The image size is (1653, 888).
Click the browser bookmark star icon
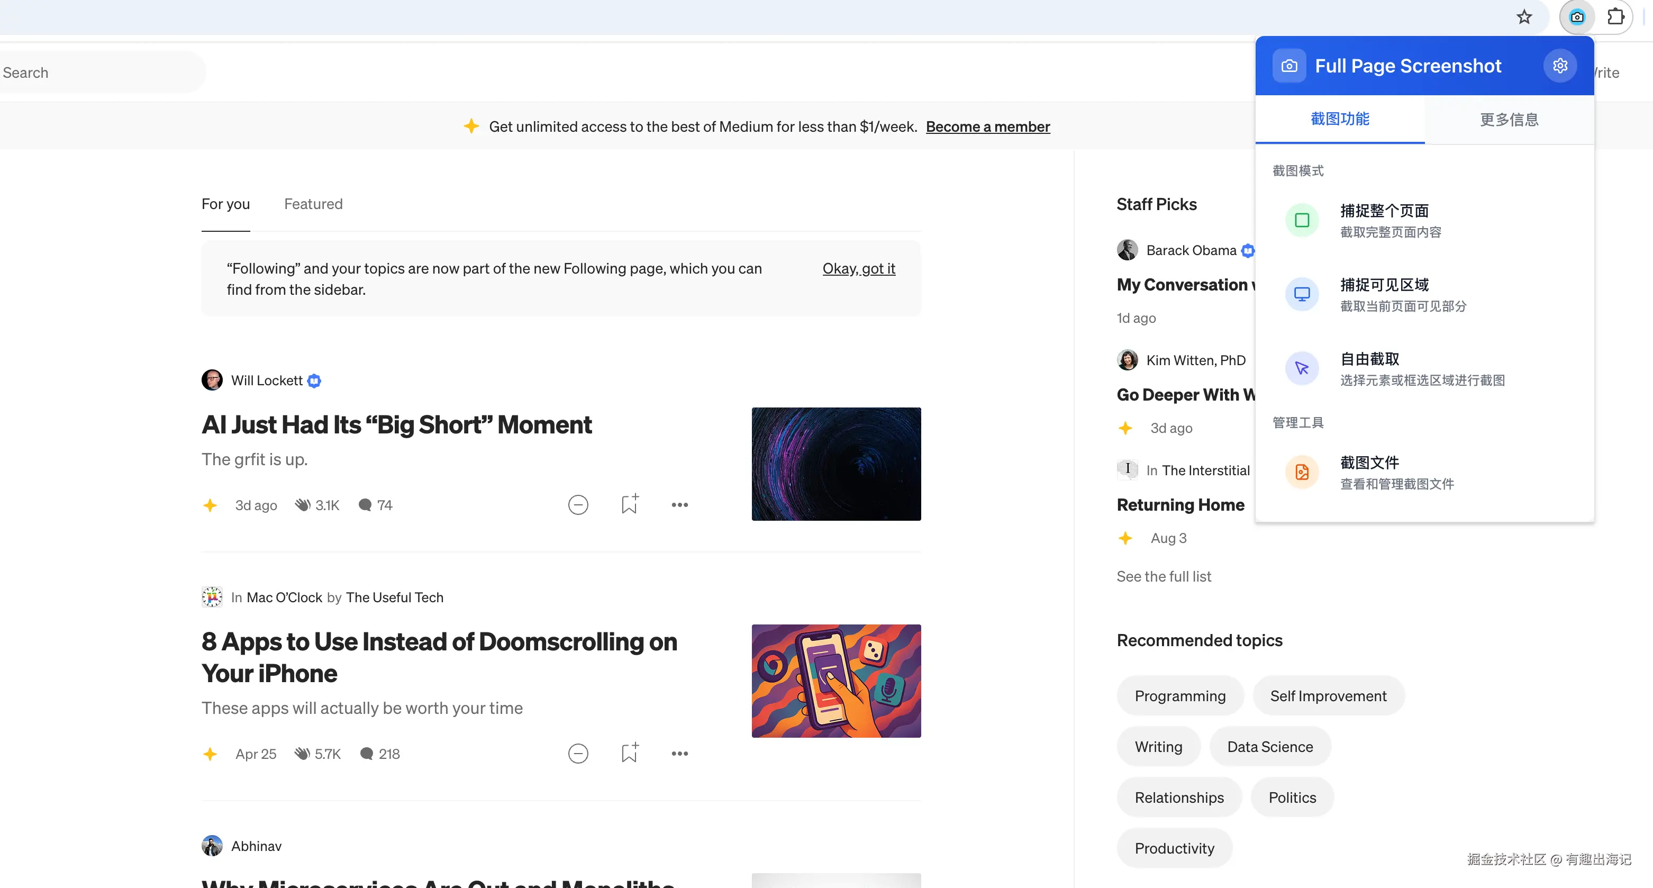(1524, 17)
